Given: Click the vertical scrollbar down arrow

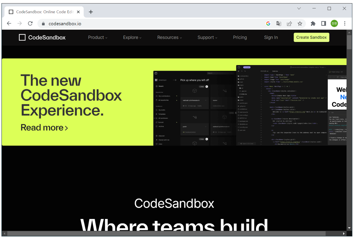Looking at the screenshot, I should (349, 228).
